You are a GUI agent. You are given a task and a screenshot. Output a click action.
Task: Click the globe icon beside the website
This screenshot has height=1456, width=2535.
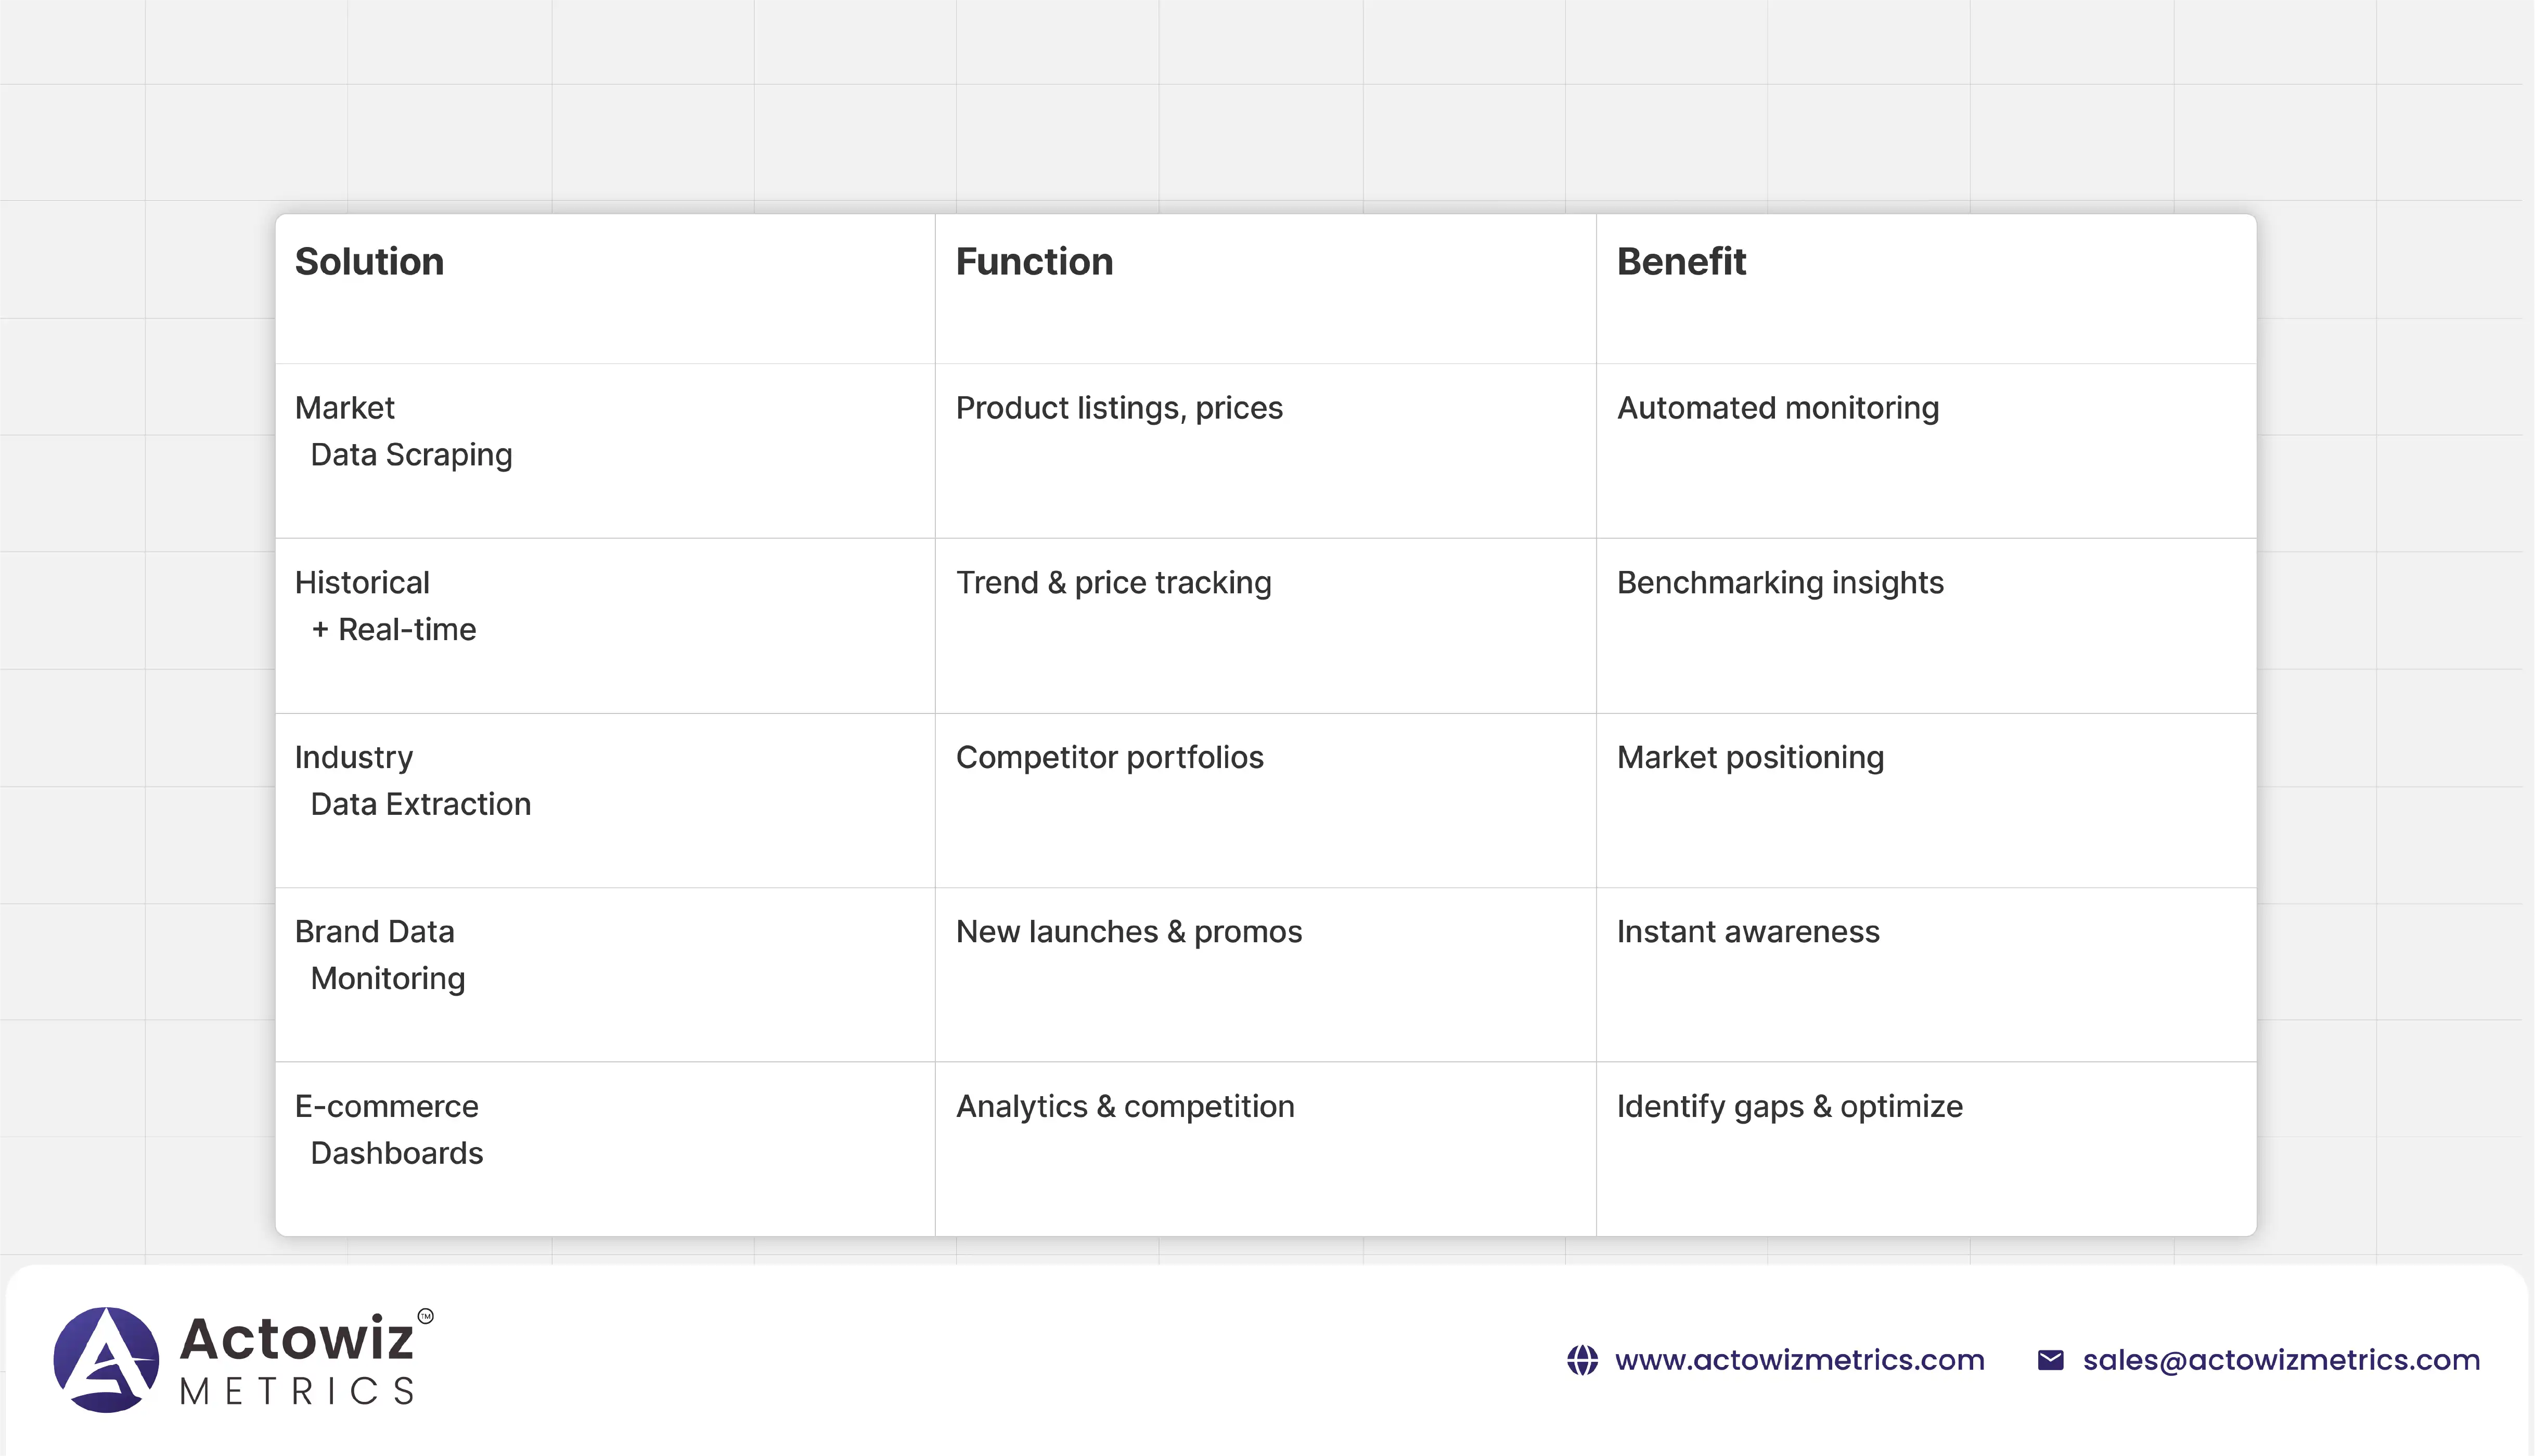[x=1581, y=1360]
